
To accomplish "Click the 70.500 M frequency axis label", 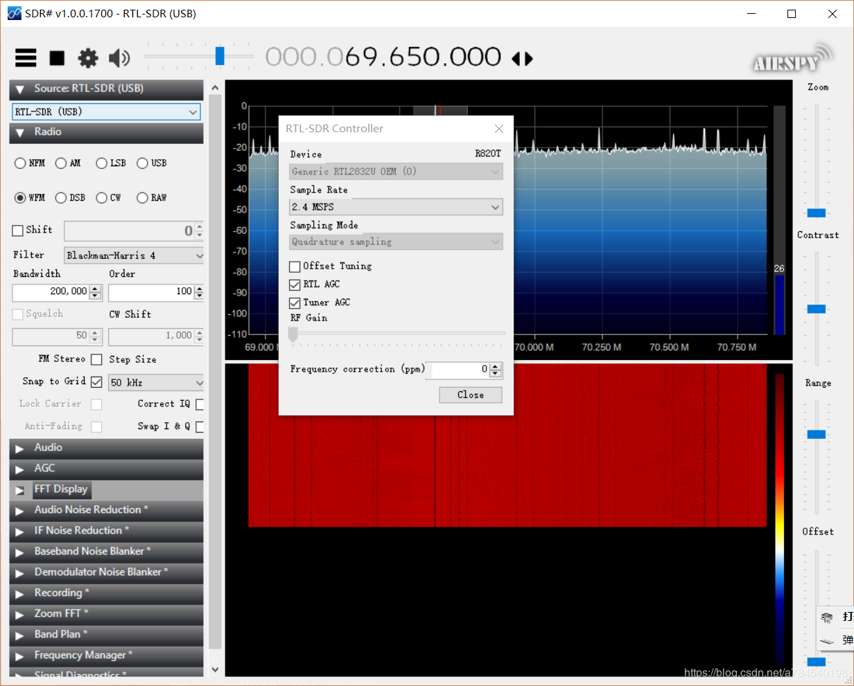I will point(669,347).
